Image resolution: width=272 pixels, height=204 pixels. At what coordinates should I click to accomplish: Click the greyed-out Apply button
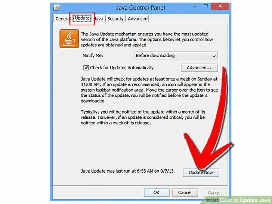[214, 192]
